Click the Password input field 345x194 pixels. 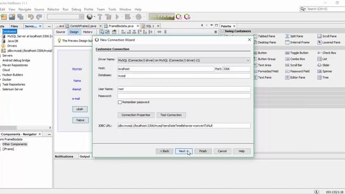[x=184, y=96]
